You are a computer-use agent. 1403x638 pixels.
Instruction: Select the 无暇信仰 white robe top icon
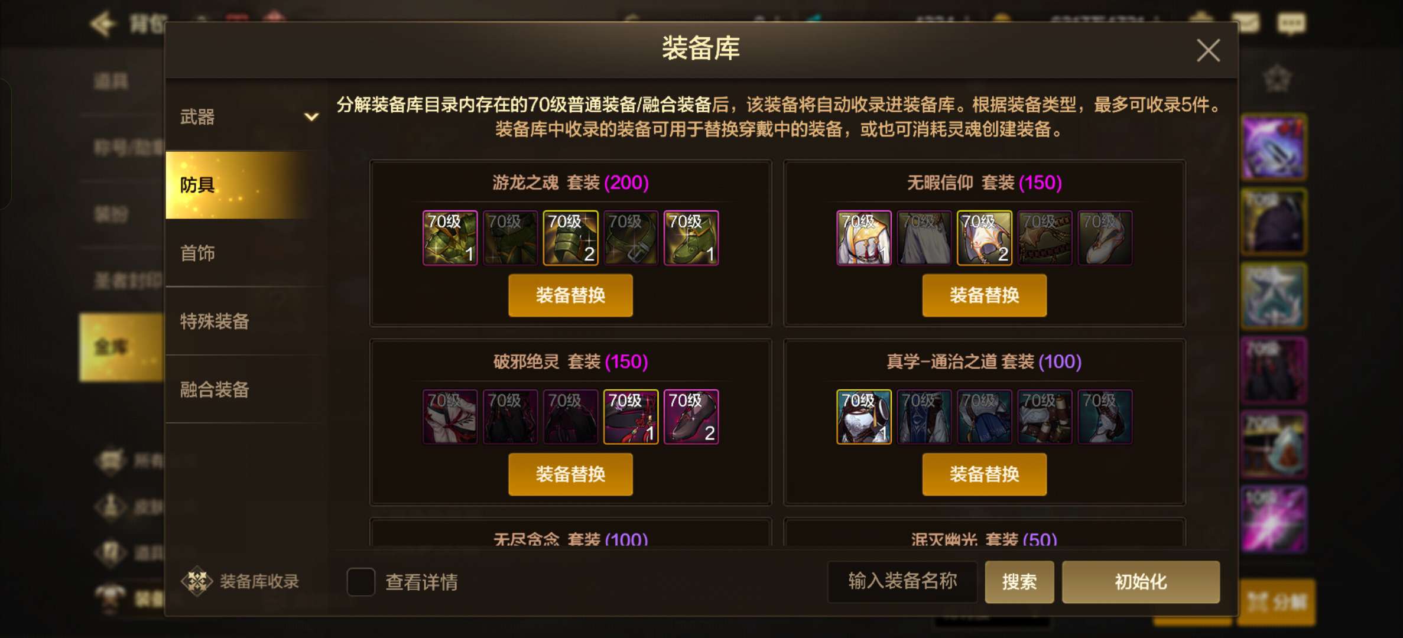pos(863,238)
